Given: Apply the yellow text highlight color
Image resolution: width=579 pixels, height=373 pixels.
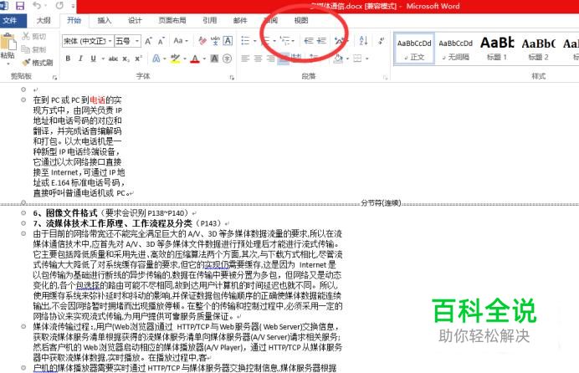Looking at the screenshot, I should 175,59.
